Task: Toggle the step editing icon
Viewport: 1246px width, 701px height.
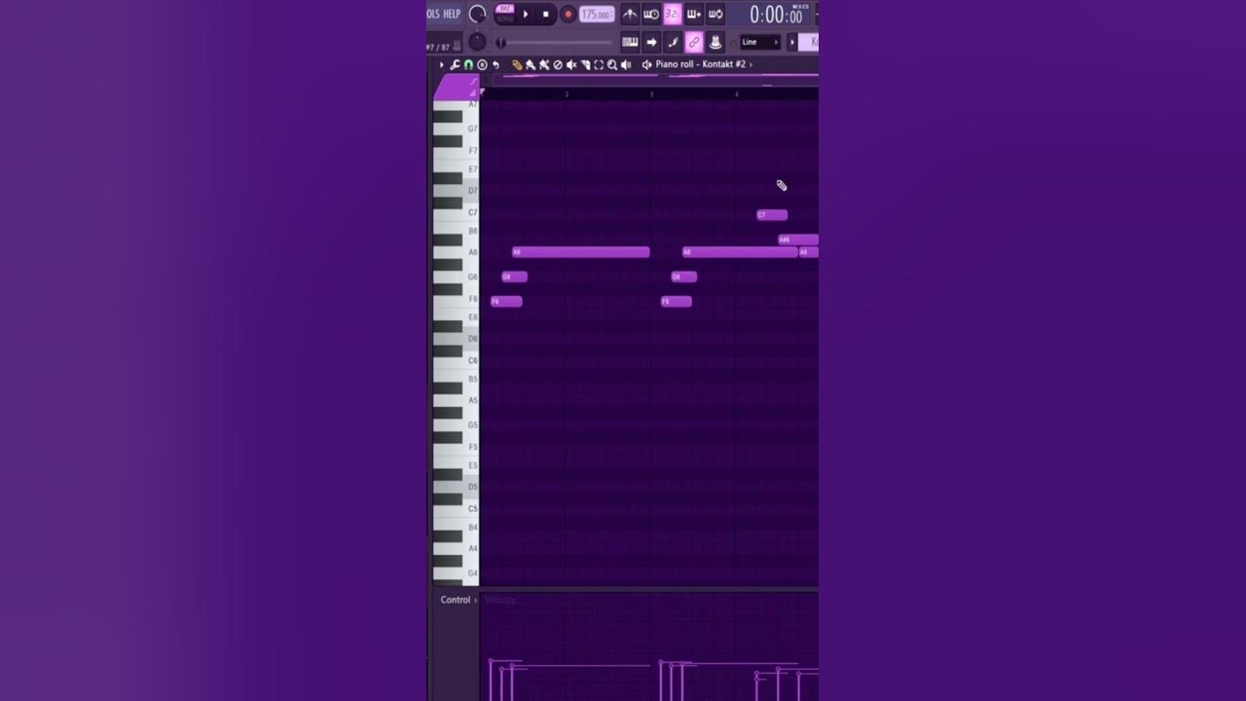Action: [673, 42]
